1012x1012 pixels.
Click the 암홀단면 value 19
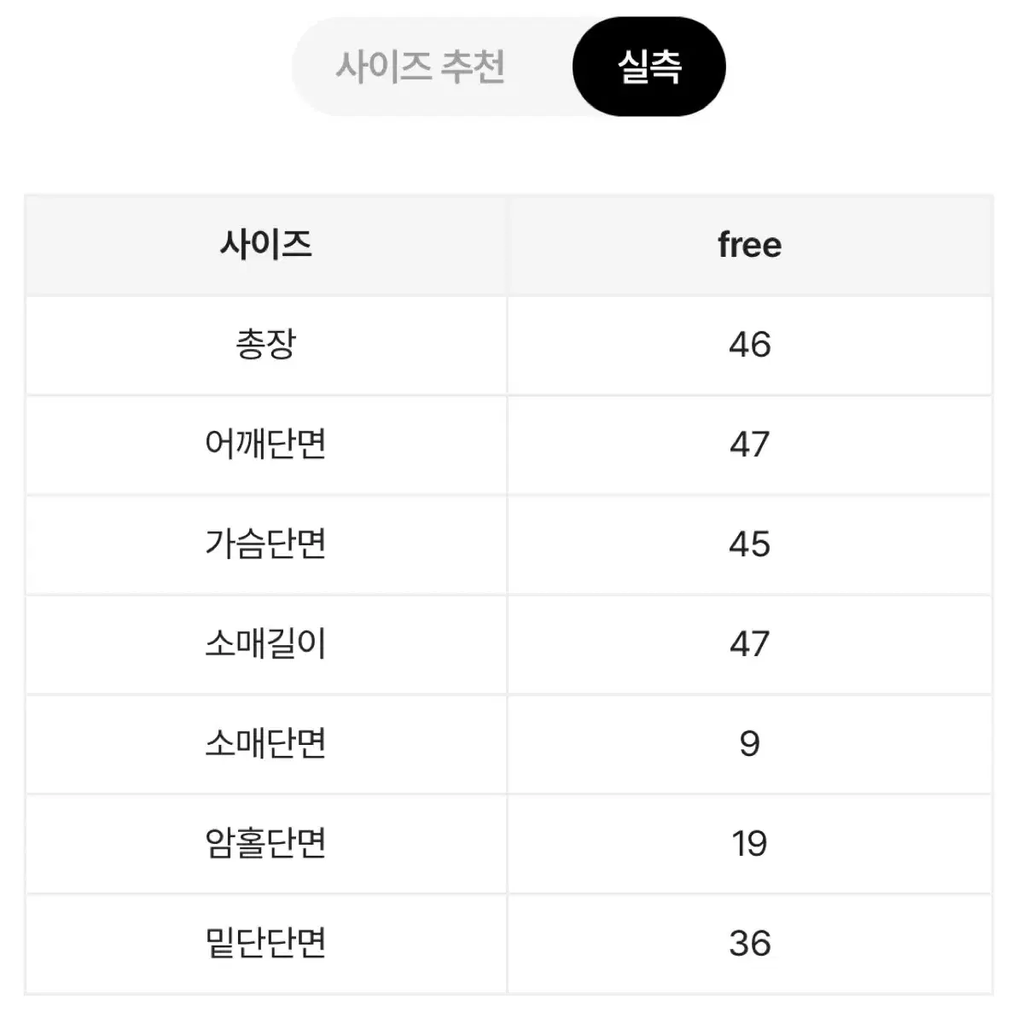(x=749, y=844)
